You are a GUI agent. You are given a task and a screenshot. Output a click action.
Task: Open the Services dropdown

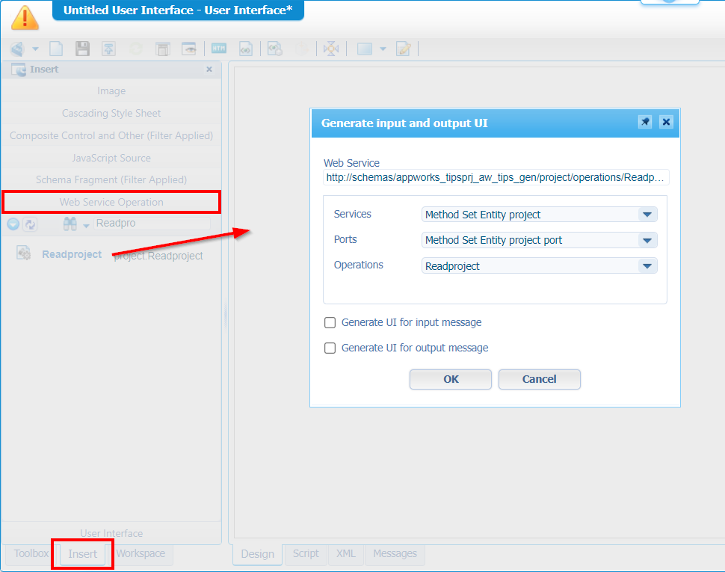647,215
